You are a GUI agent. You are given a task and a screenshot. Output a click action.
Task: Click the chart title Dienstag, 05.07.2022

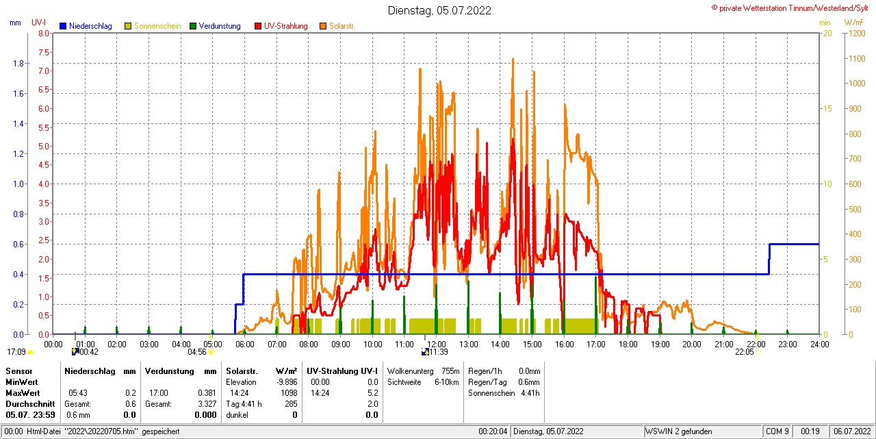pyautogui.click(x=439, y=10)
